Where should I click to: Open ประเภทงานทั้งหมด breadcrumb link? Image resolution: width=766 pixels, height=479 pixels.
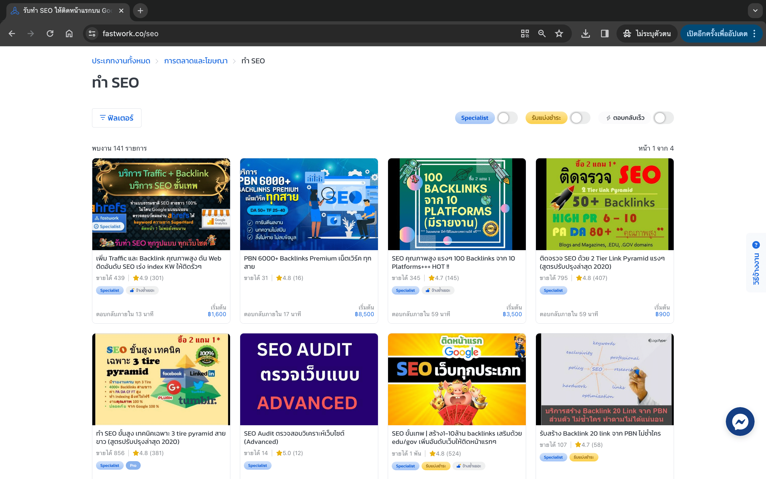[121, 61]
